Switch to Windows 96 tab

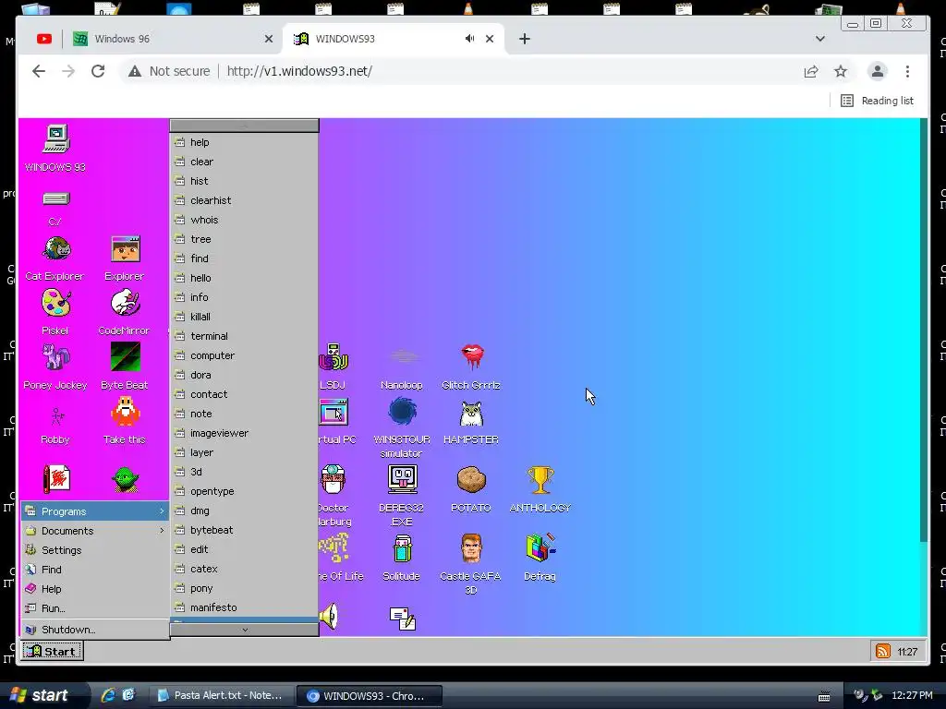[x=171, y=39]
